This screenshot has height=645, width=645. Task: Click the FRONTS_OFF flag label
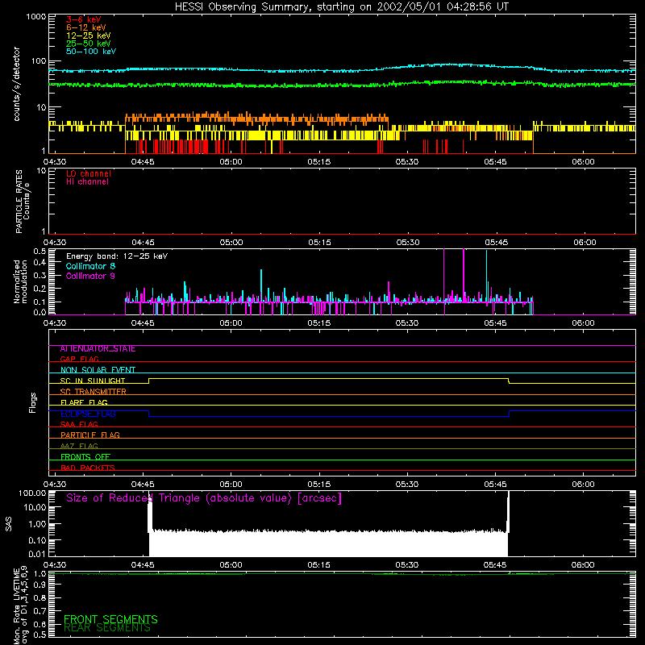click(x=85, y=457)
